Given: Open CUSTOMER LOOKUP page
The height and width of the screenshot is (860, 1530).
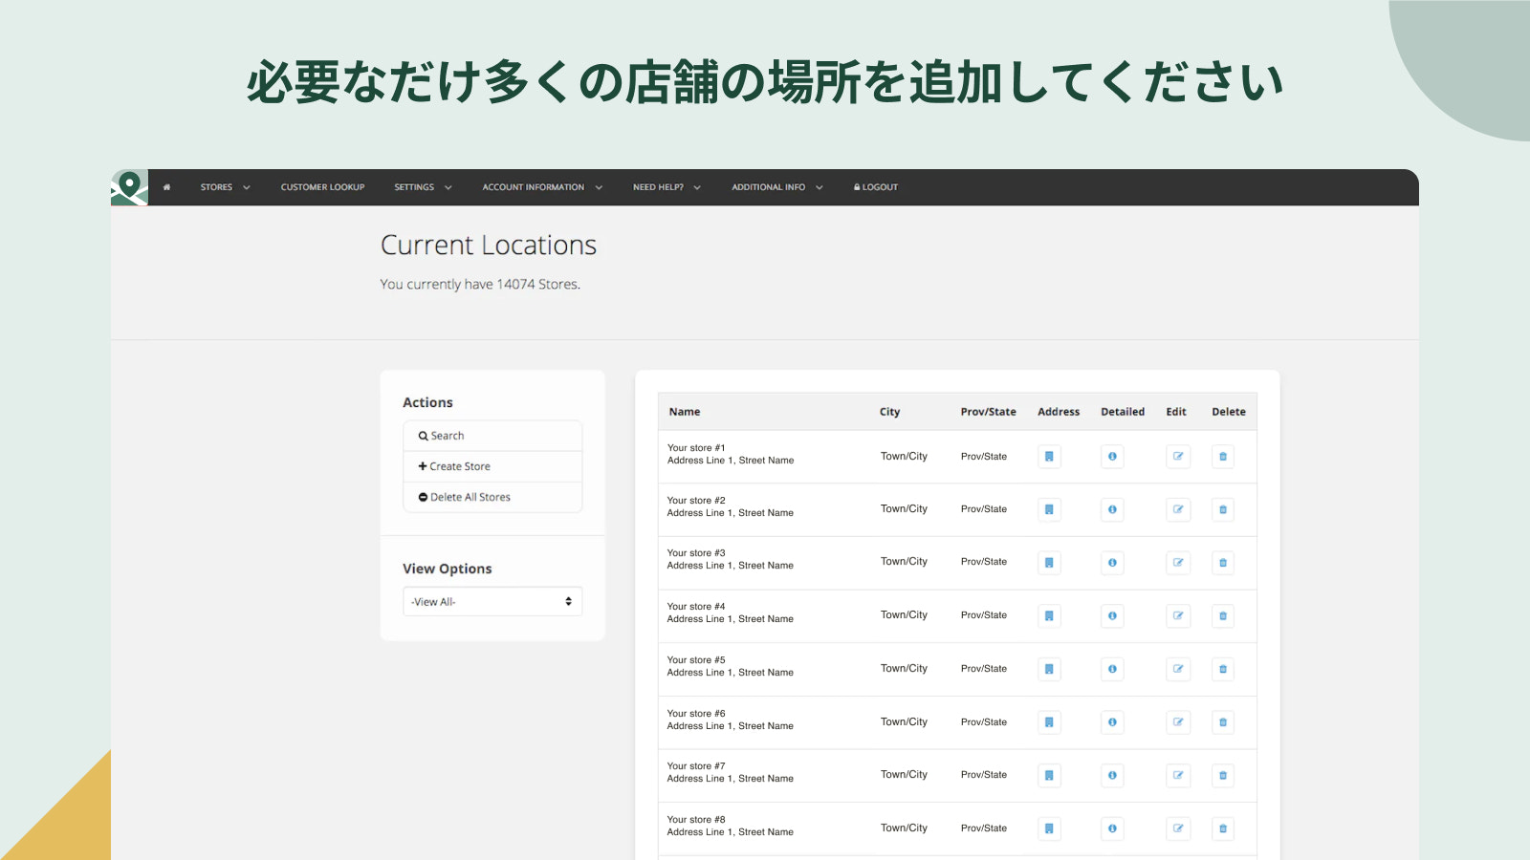Looking at the screenshot, I should click(x=322, y=187).
